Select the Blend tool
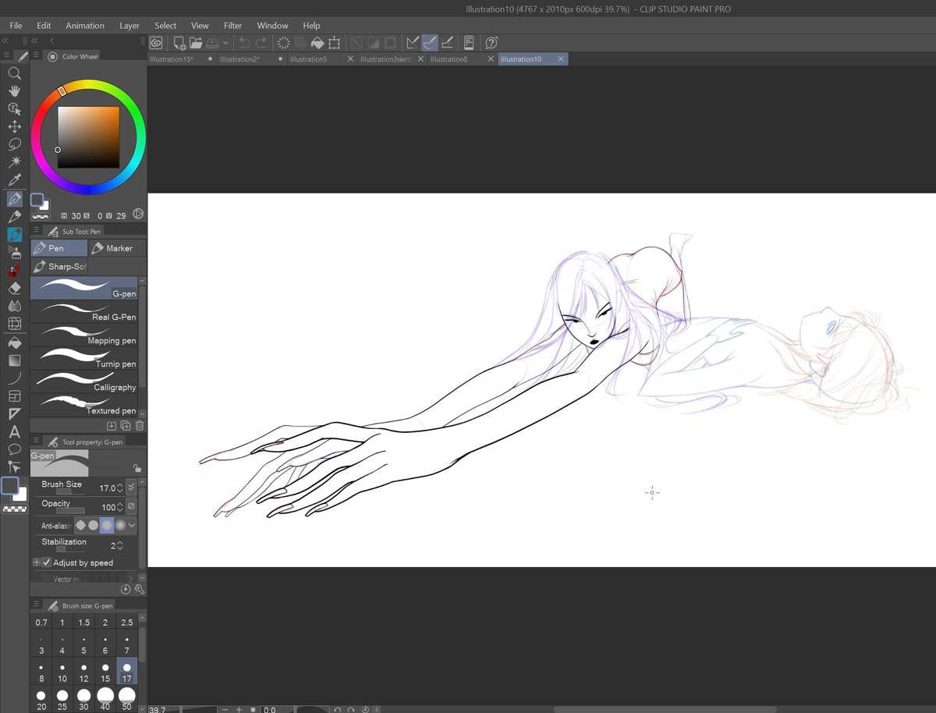 pos(14,306)
